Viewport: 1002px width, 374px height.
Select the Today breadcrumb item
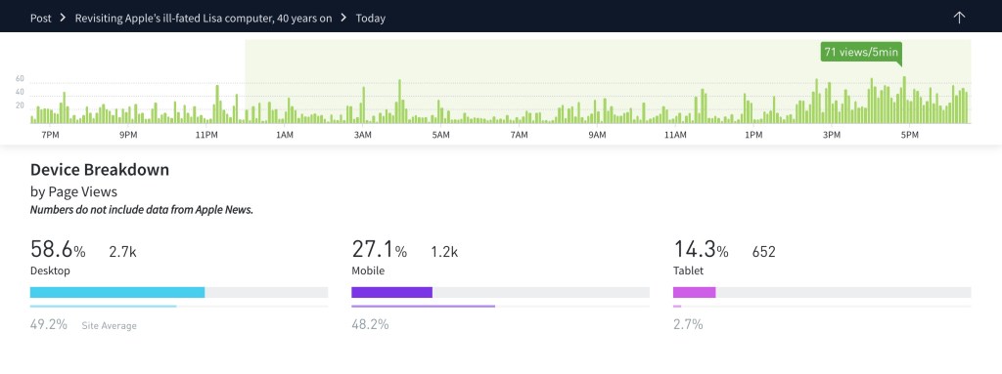coord(371,18)
